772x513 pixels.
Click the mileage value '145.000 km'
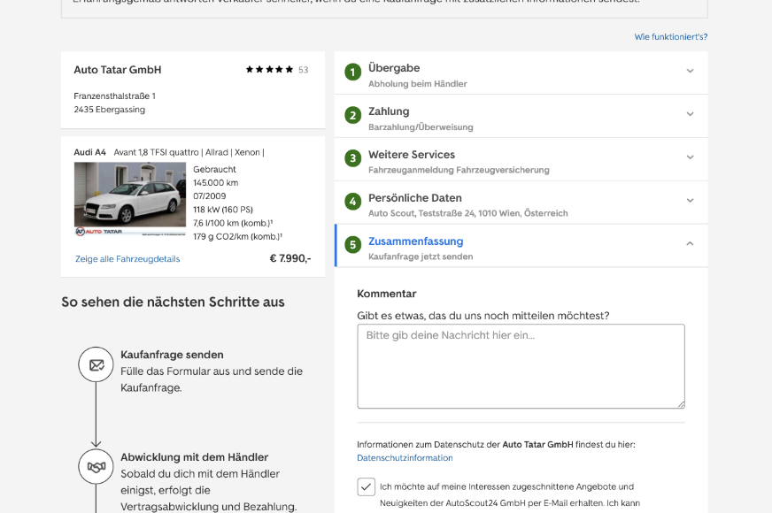tap(216, 182)
